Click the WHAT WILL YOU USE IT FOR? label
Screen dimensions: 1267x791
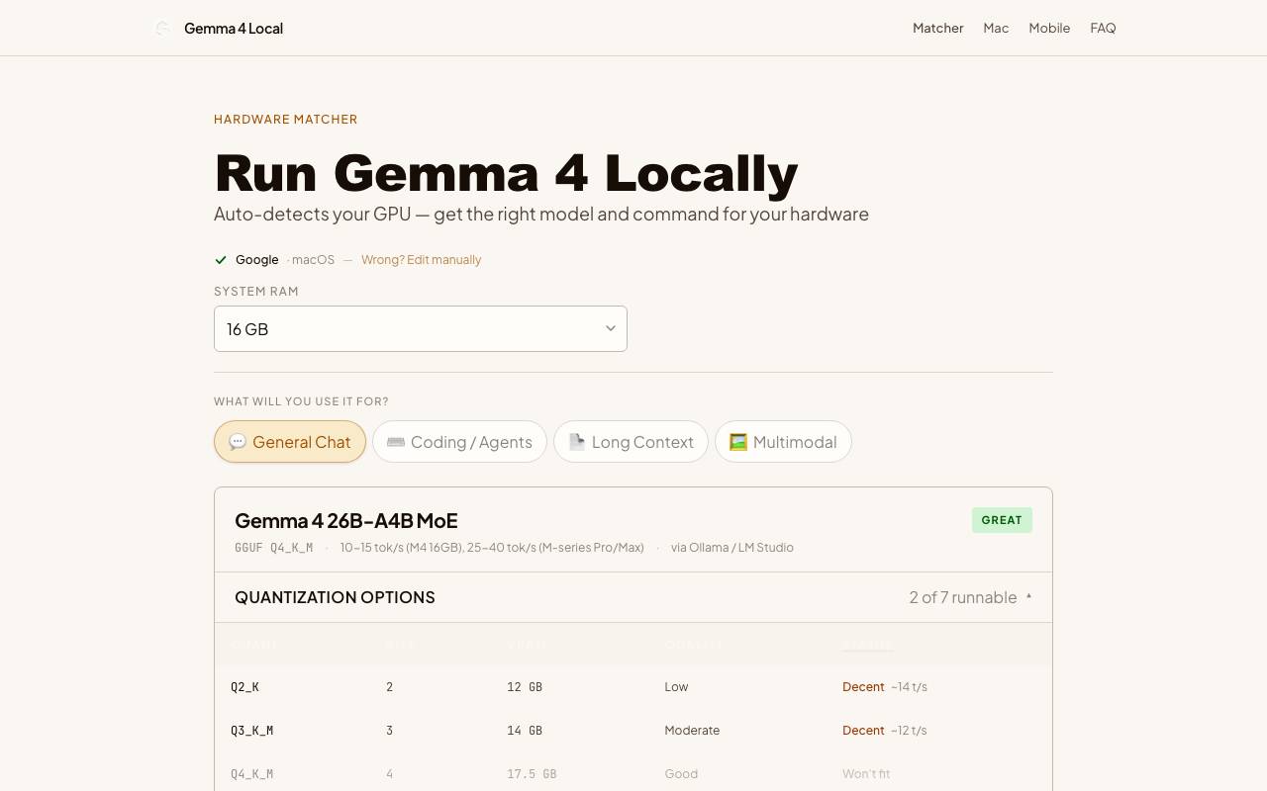[301, 401]
